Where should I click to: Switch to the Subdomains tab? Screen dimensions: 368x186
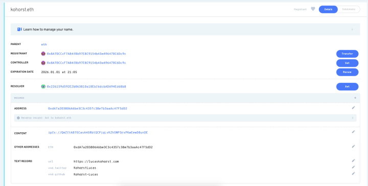tap(349, 9)
